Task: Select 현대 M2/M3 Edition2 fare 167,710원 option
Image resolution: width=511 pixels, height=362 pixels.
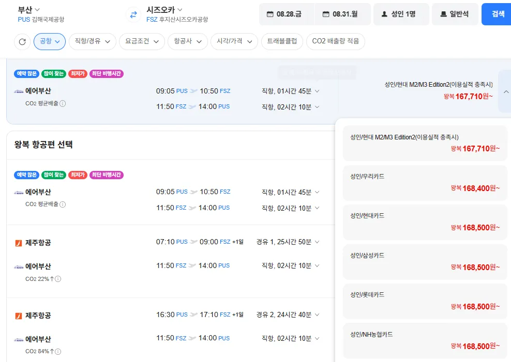Action: 425,144
